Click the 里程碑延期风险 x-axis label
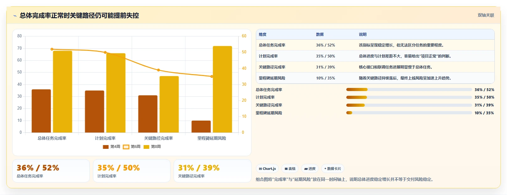Viewport: 507px width, 195px height. click(212, 138)
